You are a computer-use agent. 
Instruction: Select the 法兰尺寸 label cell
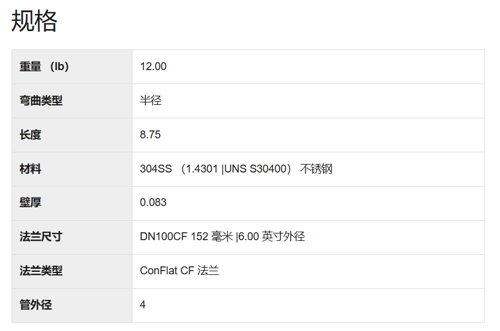[72, 237]
